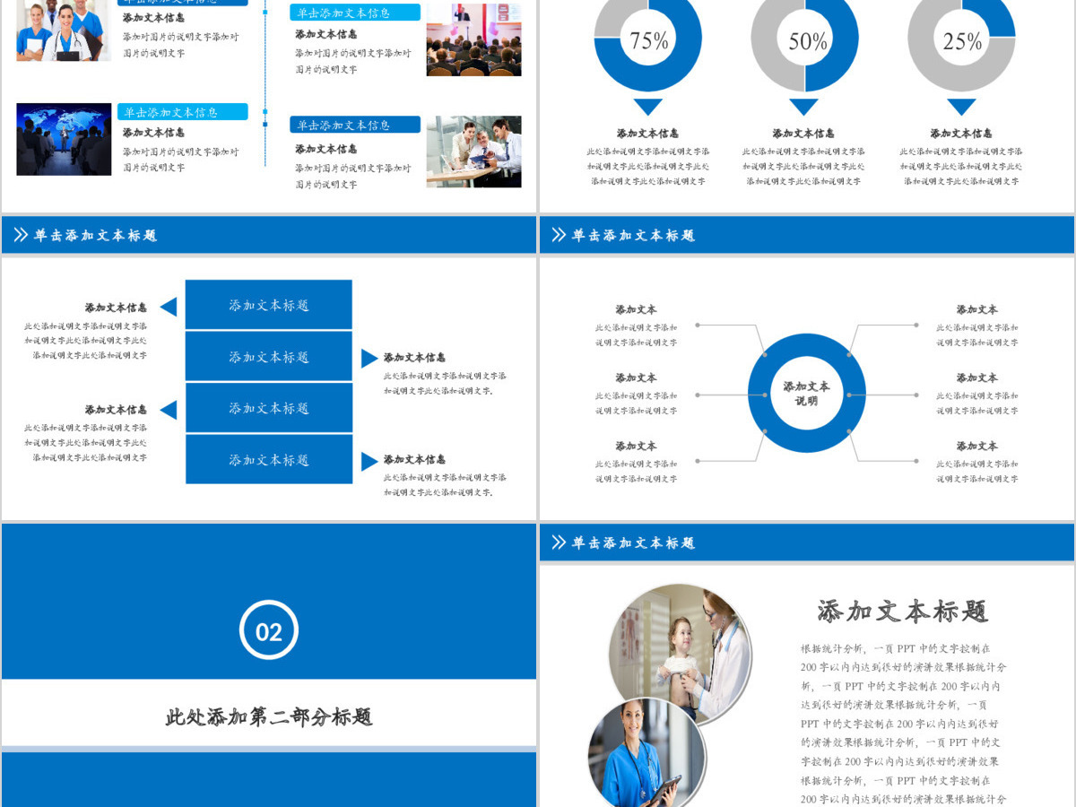Screen dimensions: 1076x807
Task: Click 单击添加文本标题 header above the doctor photos
Action: click(633, 543)
